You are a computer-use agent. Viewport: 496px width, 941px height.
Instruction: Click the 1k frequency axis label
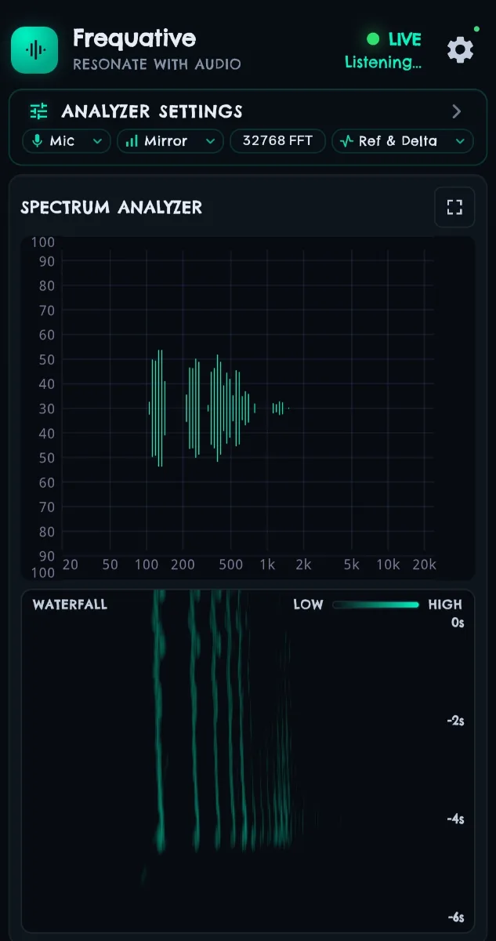(x=268, y=565)
